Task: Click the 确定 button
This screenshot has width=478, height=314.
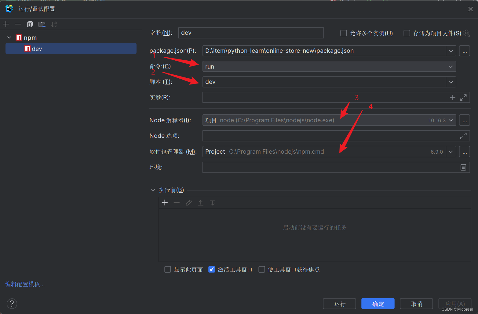Action: pos(378,304)
